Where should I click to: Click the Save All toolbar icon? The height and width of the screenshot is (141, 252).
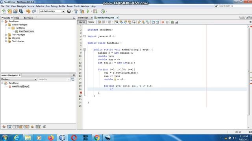pyautogui.click(x=21, y=11)
